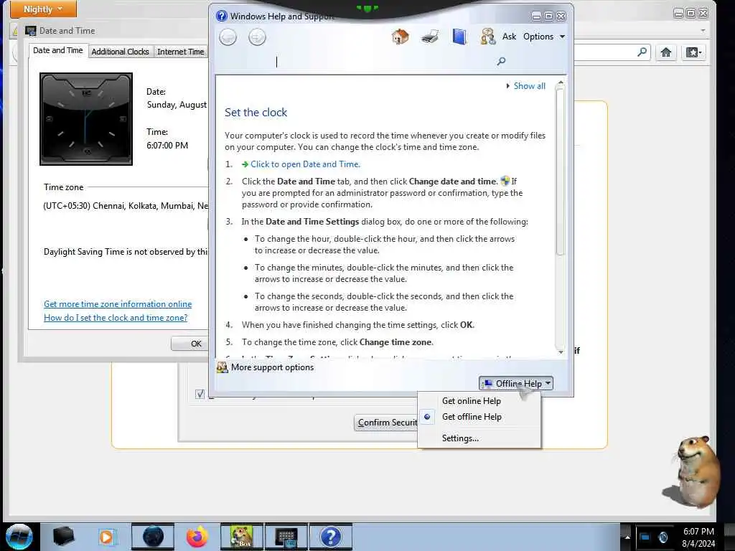Screen dimensions: 735x551
Task: Click the Help forward arrow button
Action: pos(257,37)
